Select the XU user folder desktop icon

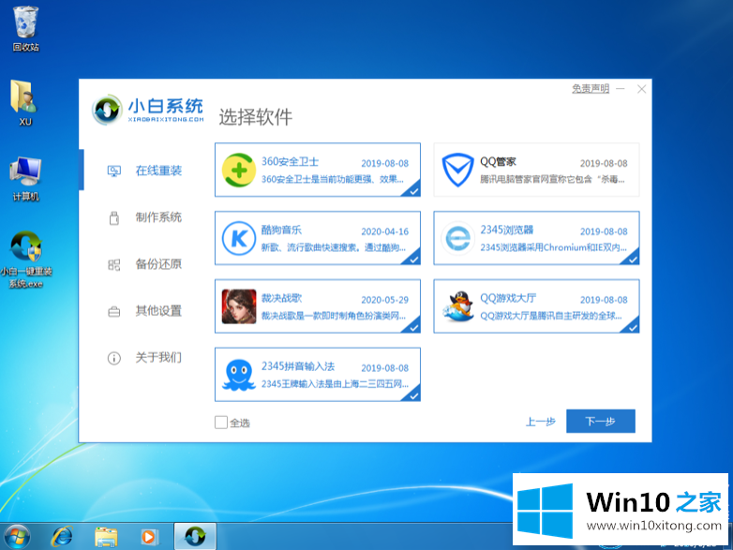25,103
